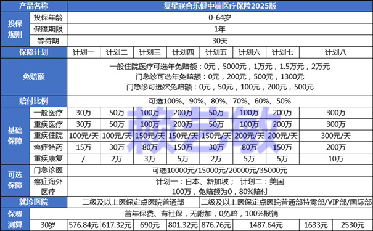The width and height of the screenshot is (373, 231).
Task: Click the 基础保障 section label
Action: 15,136
